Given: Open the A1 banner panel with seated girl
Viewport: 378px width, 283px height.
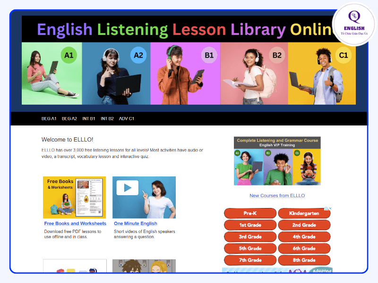Looking at the screenshot, I should pyautogui.click(x=52, y=74).
